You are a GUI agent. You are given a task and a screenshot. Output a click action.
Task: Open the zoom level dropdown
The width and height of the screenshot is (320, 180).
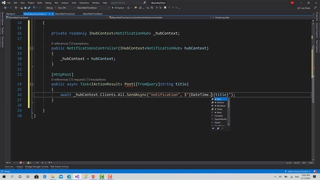coord(10,162)
